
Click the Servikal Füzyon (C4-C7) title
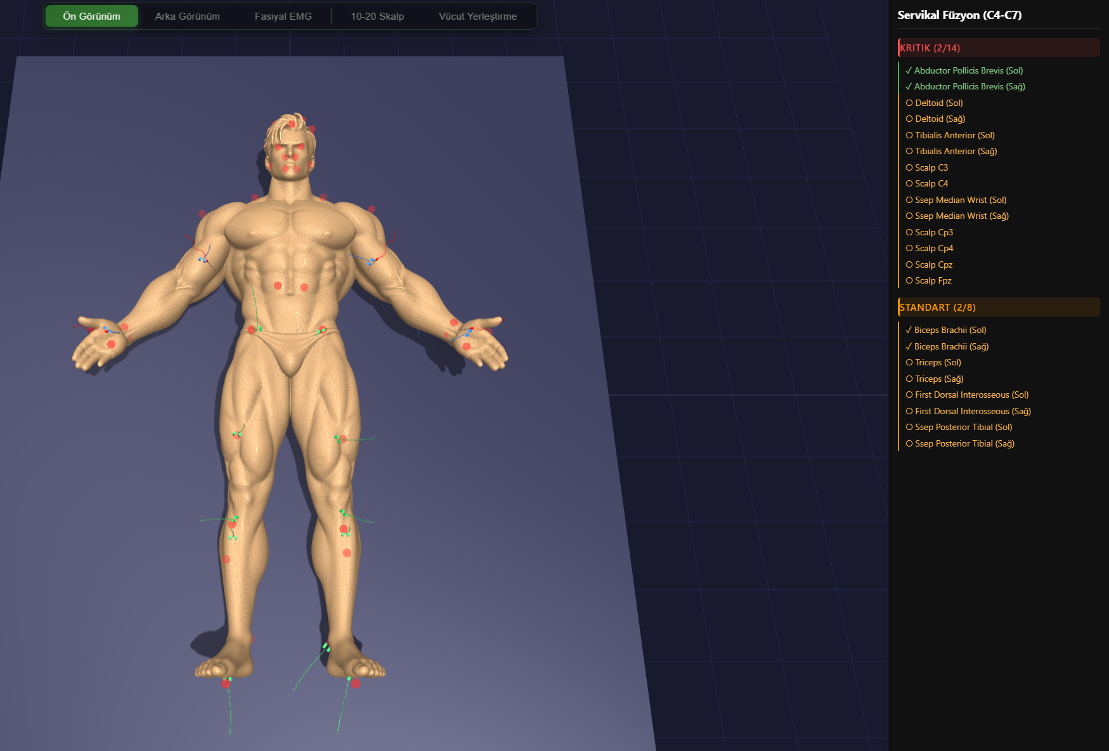(959, 15)
